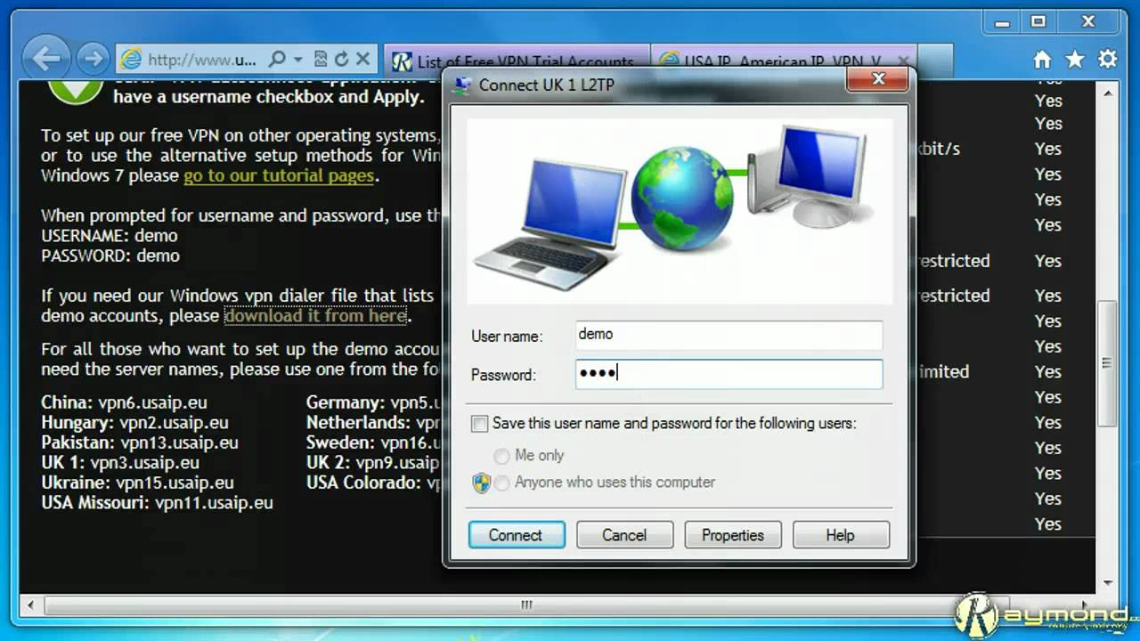Open the go to our tutorial pages link
The height and width of the screenshot is (641, 1140).
click(x=279, y=175)
